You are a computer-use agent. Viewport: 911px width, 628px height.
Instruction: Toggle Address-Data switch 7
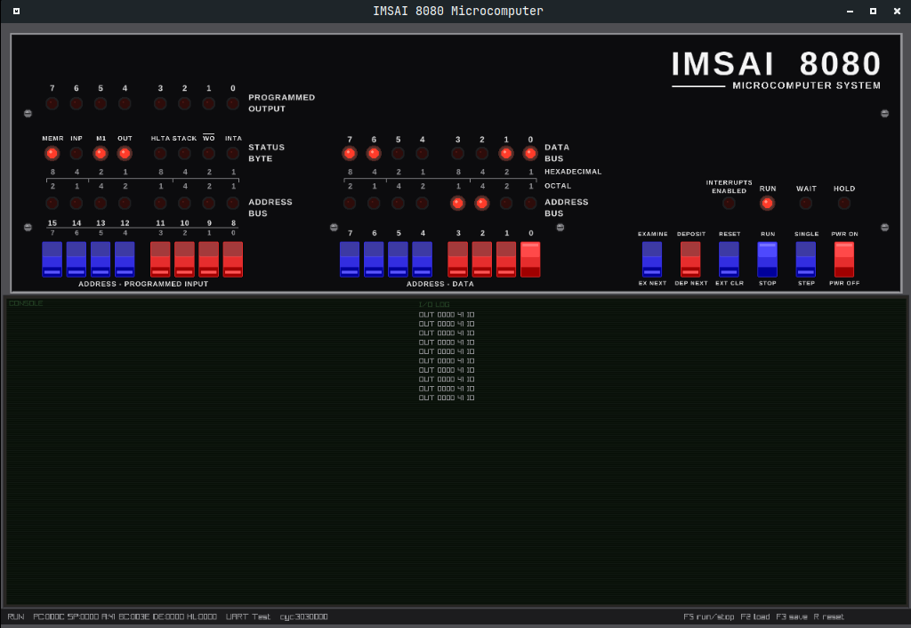[x=350, y=260]
